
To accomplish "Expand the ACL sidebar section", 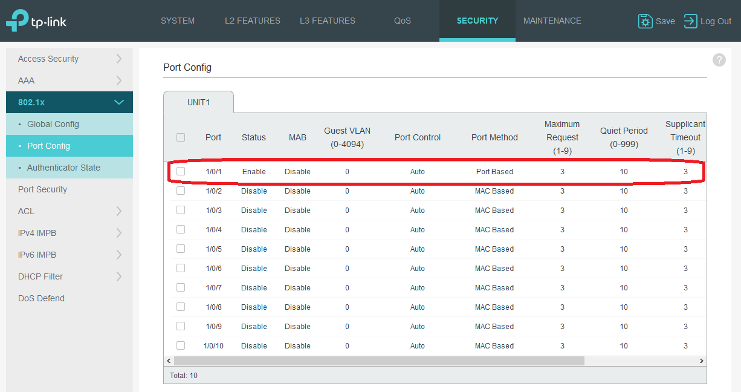I will pyautogui.click(x=70, y=211).
